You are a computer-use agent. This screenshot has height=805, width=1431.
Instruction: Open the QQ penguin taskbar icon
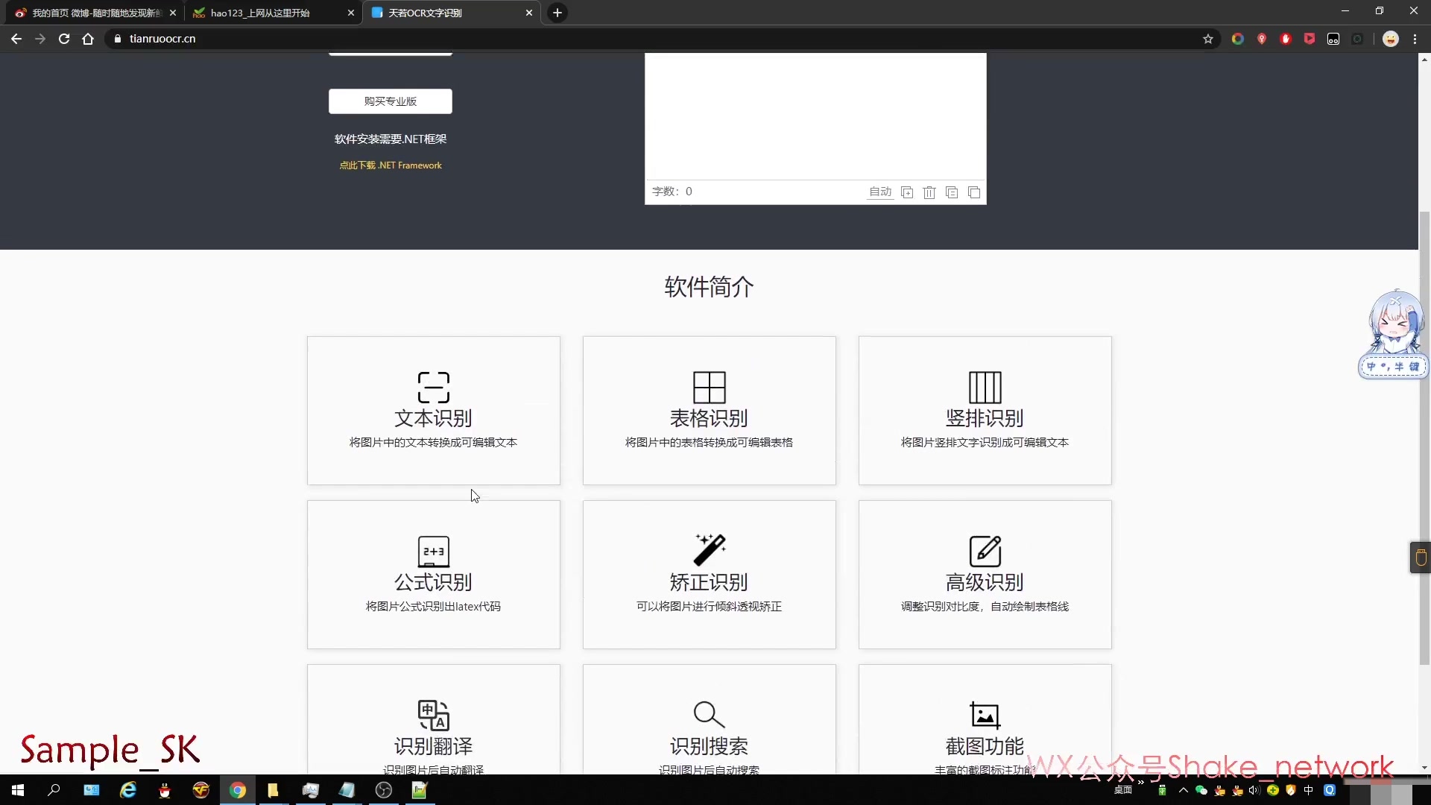pos(165,790)
